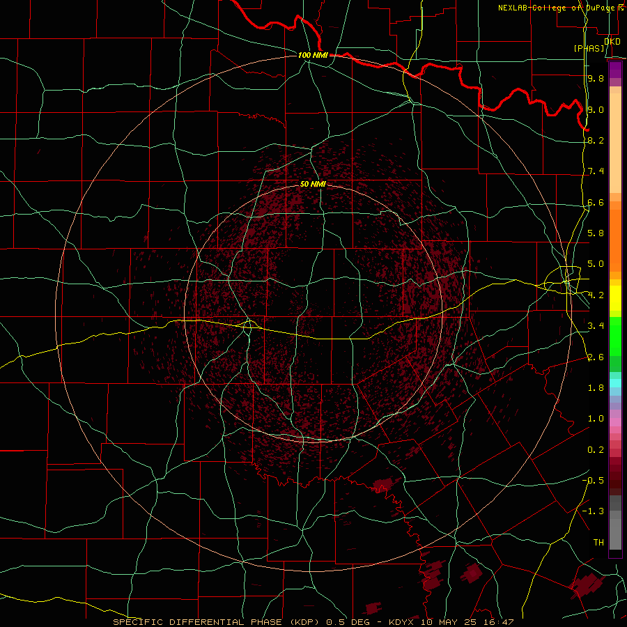Image resolution: width=627 pixels, height=627 pixels.
Task: Click the peach band of the color scale
Action: [615, 143]
